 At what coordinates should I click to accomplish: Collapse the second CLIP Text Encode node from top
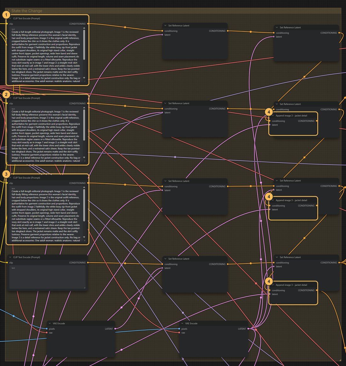coord(10,98)
